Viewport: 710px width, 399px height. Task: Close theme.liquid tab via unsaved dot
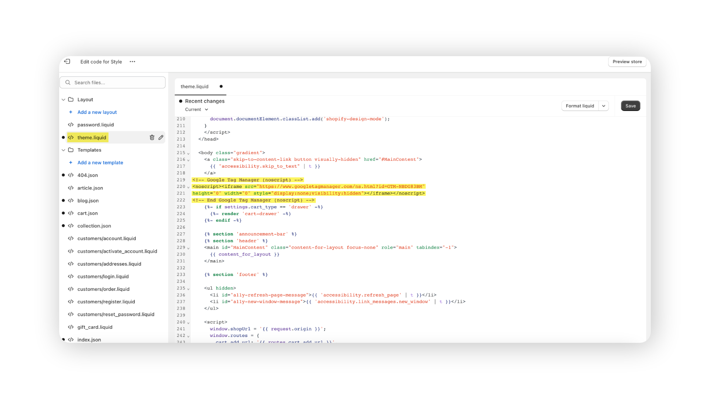pyautogui.click(x=221, y=86)
